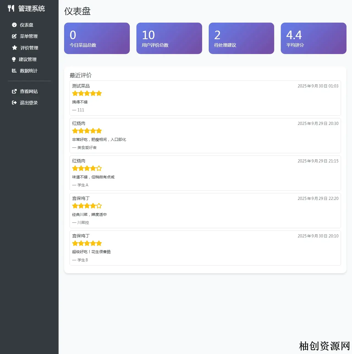The width and height of the screenshot is (352, 354).
Task: Click the 今日菜品总数 stat card
Action: (97, 38)
